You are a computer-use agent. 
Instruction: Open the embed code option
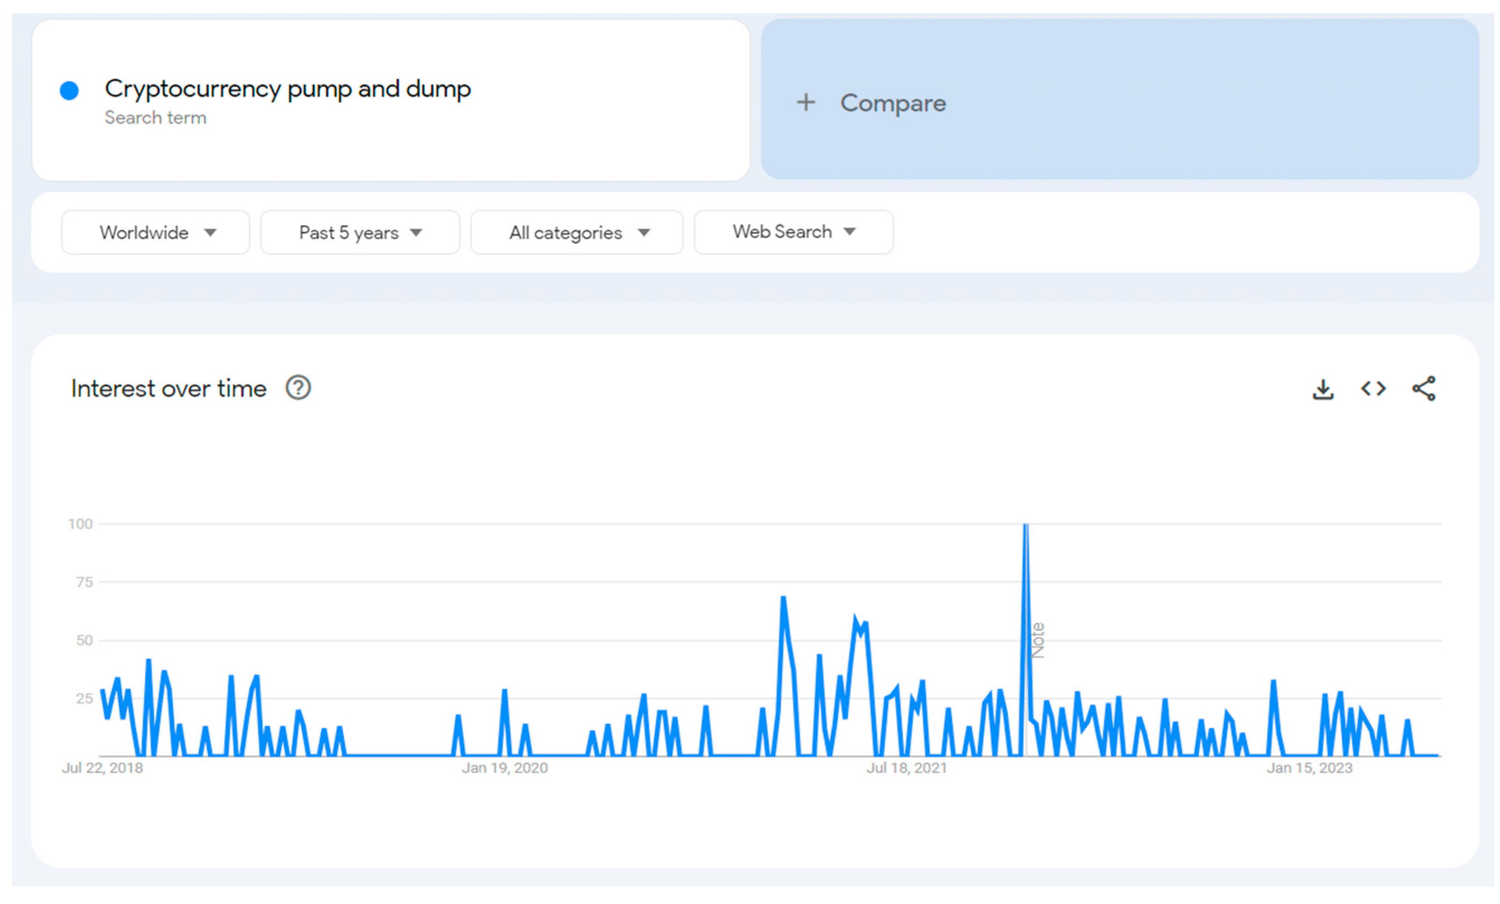pos(1373,388)
